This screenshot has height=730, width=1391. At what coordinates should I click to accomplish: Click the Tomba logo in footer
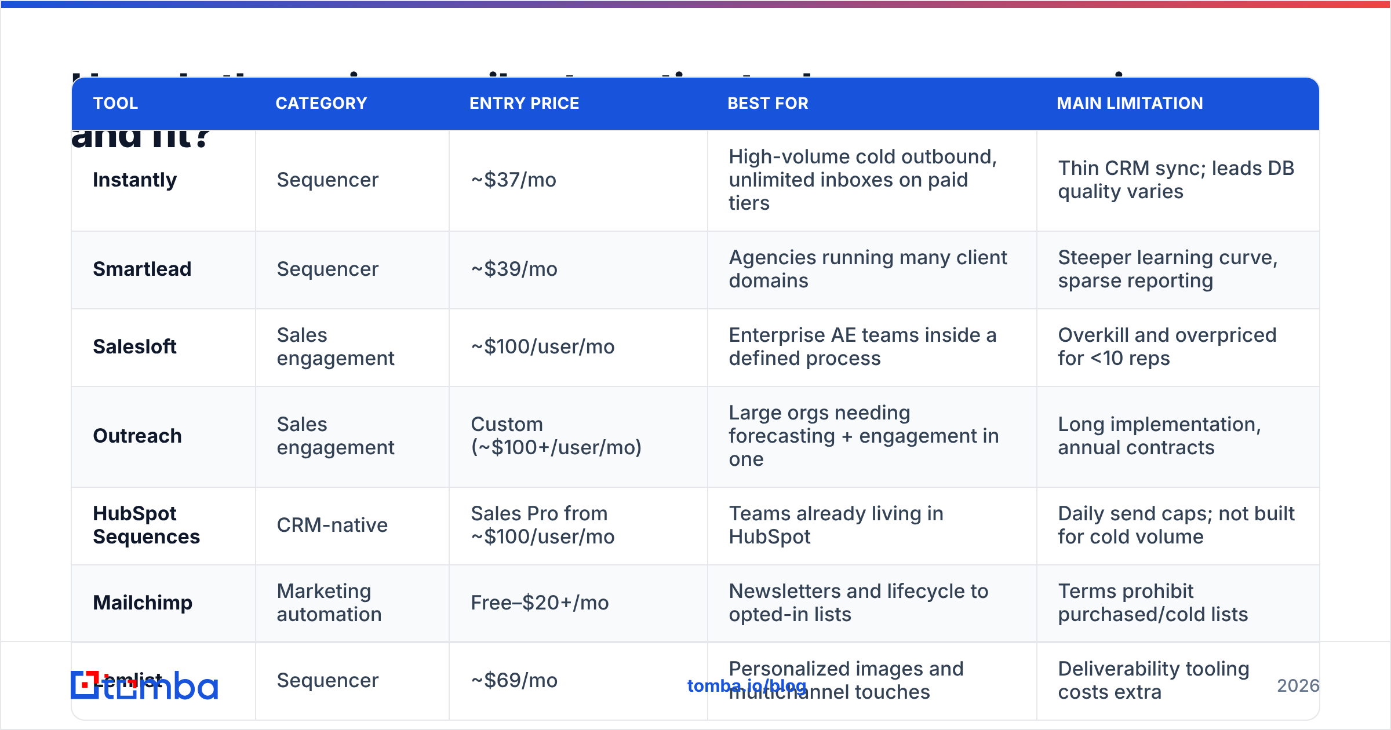144,685
